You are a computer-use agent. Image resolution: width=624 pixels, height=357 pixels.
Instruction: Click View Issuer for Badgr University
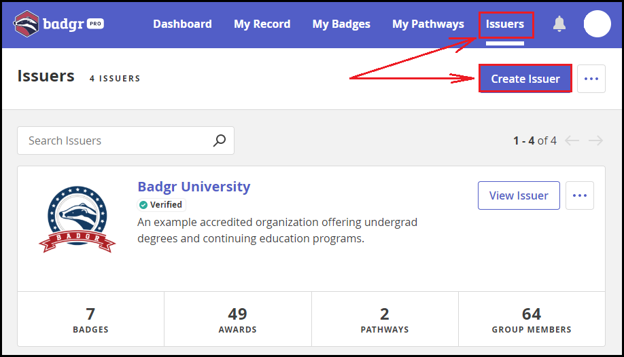point(519,195)
